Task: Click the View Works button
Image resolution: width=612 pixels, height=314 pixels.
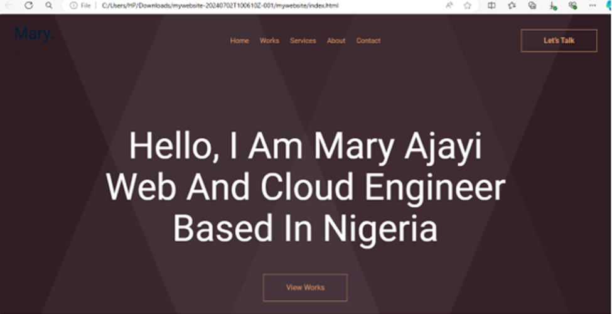Action: pyautogui.click(x=305, y=288)
